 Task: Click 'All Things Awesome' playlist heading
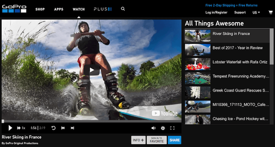tap(214, 23)
